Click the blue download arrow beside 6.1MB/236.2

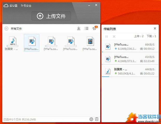116,49
